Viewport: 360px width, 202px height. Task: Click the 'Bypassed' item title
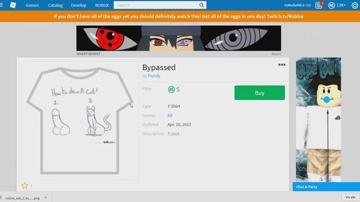click(159, 67)
